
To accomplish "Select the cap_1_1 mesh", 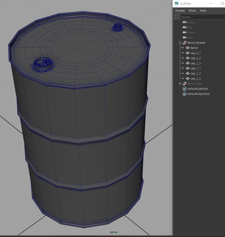I will (195, 68).
